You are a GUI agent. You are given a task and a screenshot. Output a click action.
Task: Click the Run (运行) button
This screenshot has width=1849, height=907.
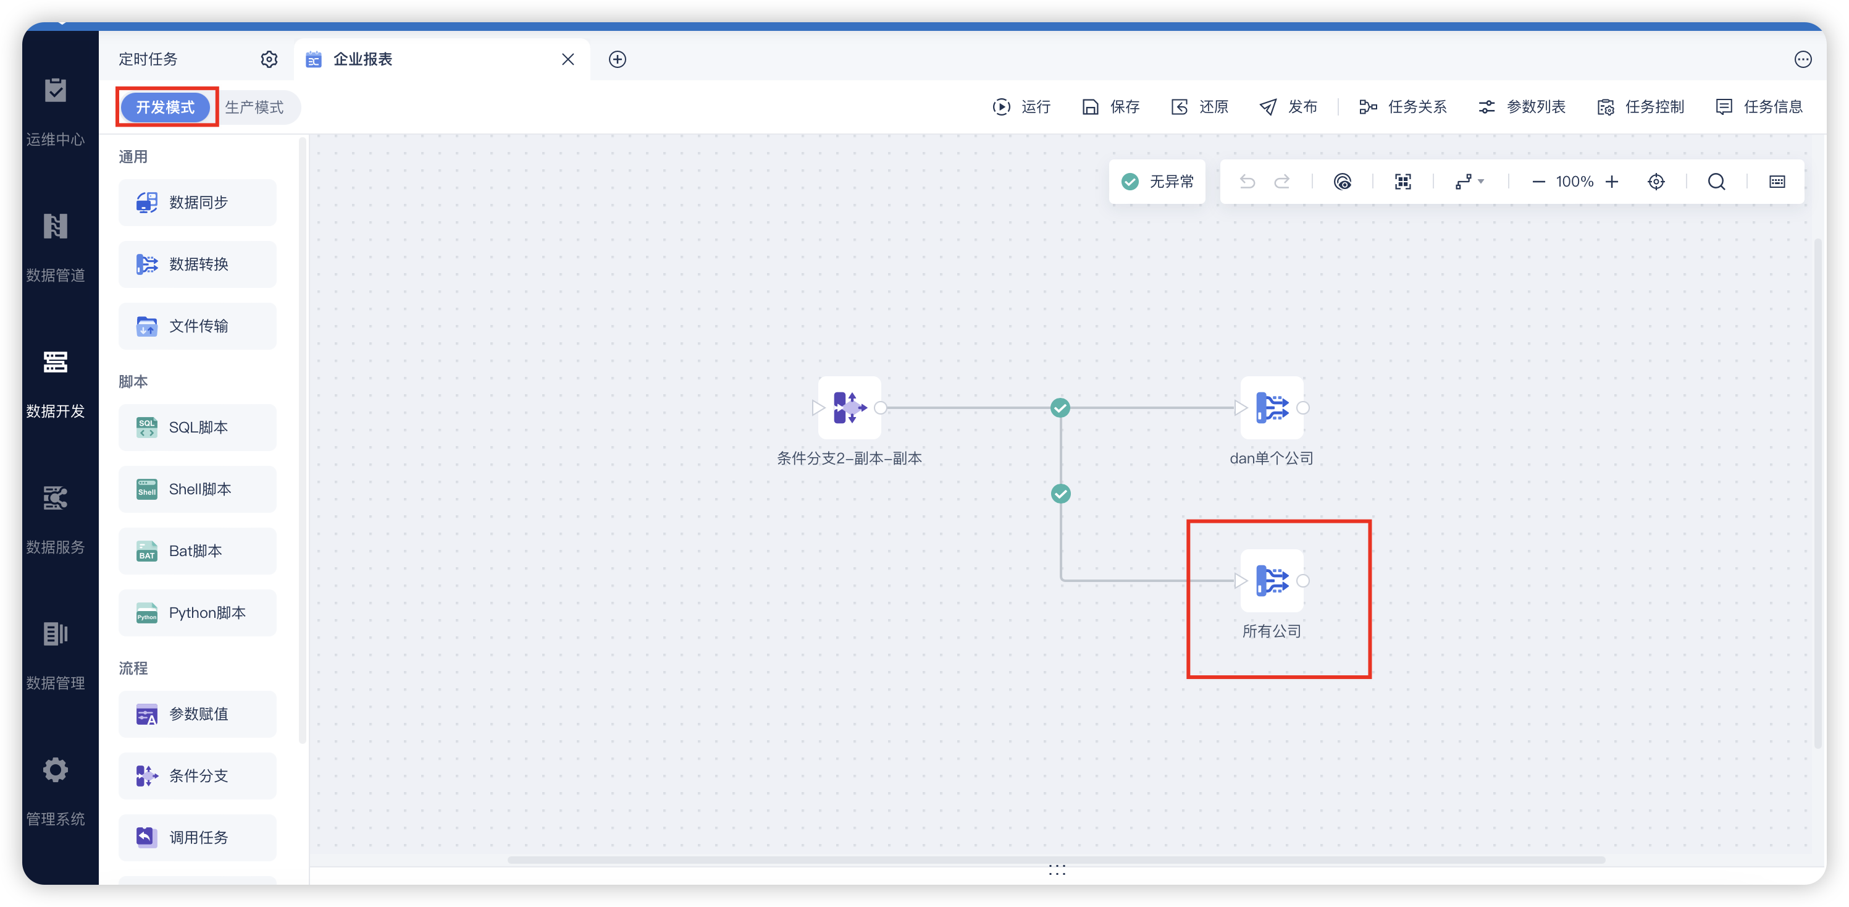pos(1021,107)
